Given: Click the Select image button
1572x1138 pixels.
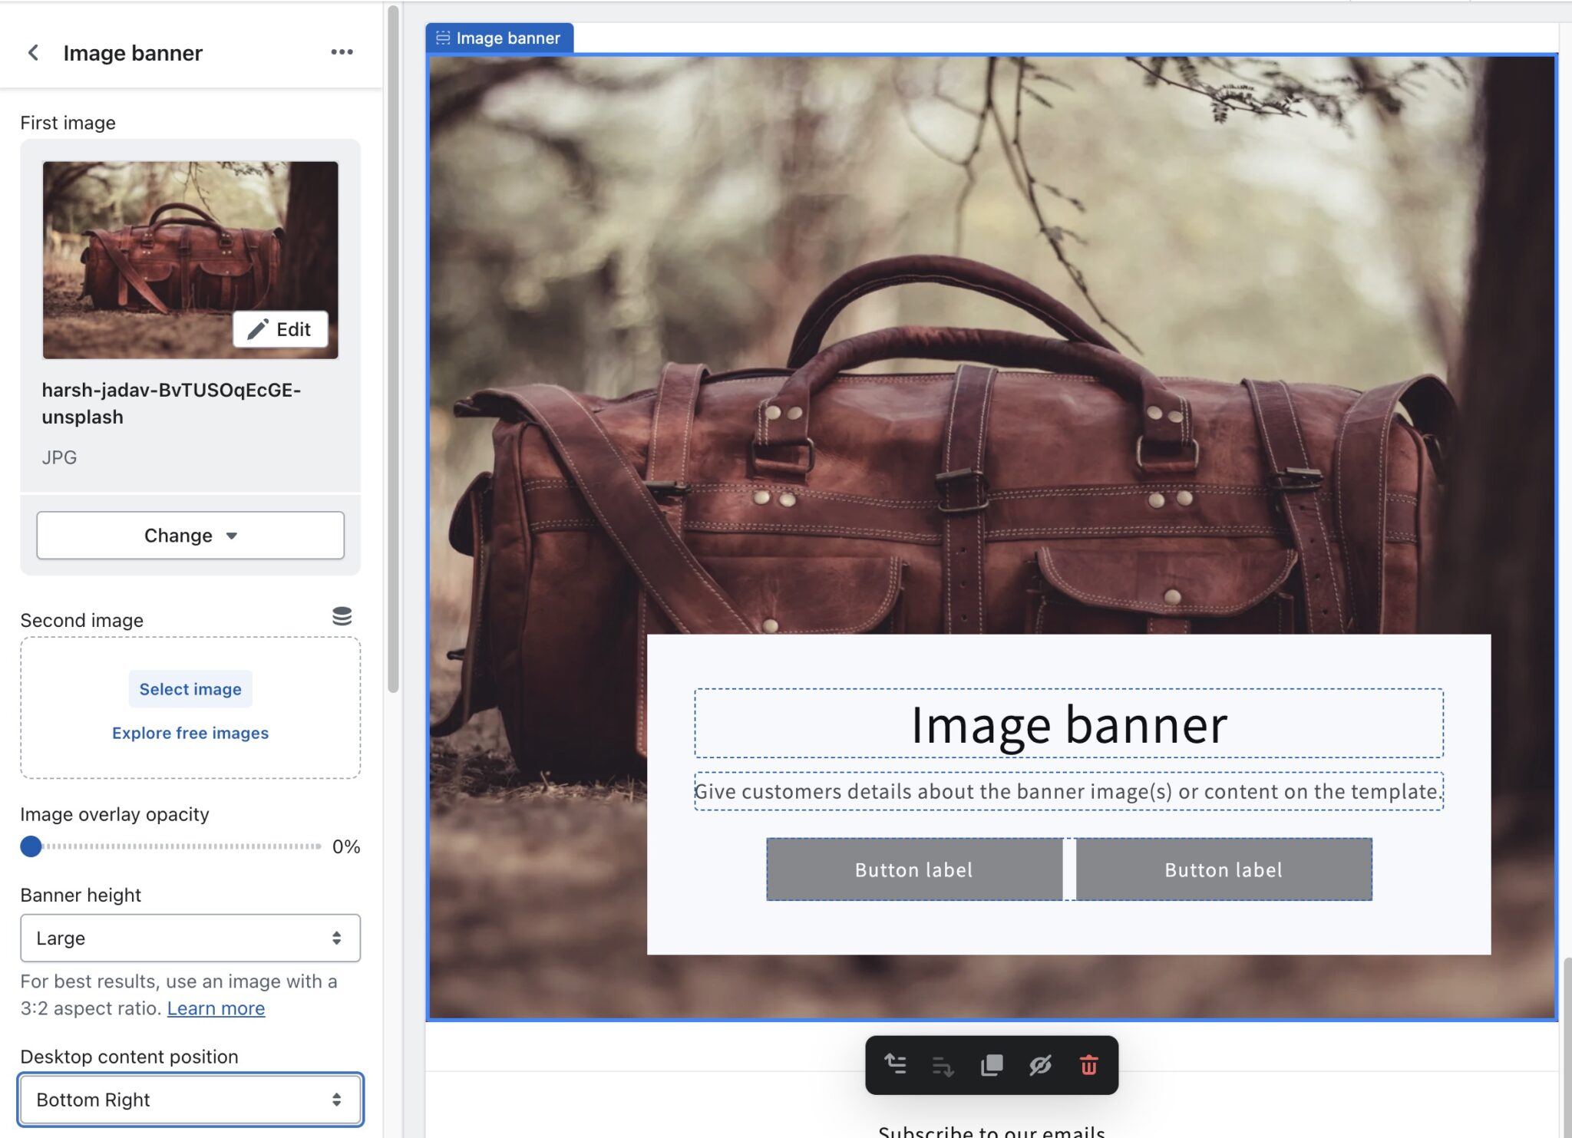Looking at the screenshot, I should (190, 688).
